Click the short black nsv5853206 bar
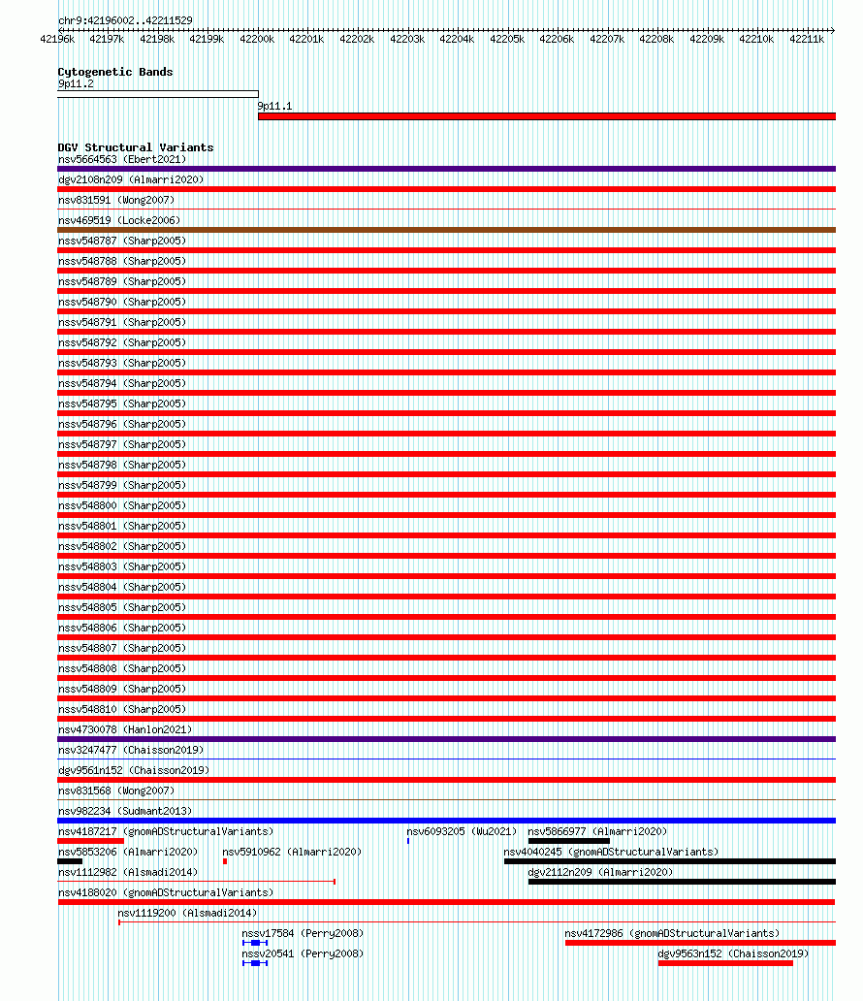This screenshot has width=863, height=1001. click(x=70, y=862)
